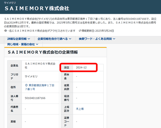Open the 詳細な企業情報 dropdown menu
This screenshot has width=161, height=128.
coord(19,39)
